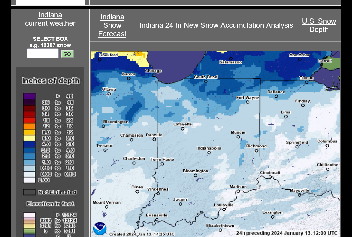Go to the U.S. Snow Depth page
The image size is (352, 237).
[319, 25]
